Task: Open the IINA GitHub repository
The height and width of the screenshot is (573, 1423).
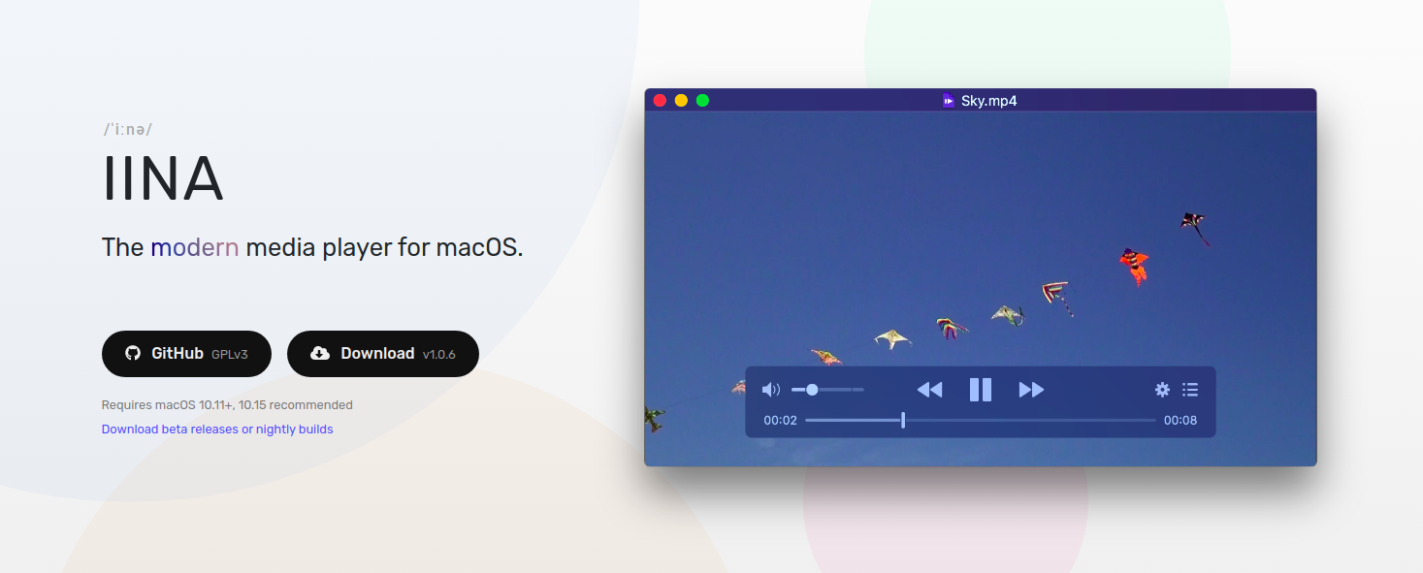Action: [186, 353]
